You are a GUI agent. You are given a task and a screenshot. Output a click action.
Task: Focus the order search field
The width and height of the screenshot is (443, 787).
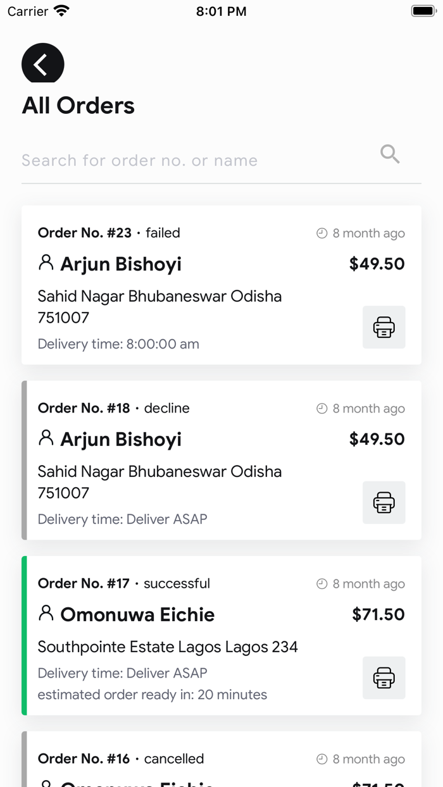(190, 161)
